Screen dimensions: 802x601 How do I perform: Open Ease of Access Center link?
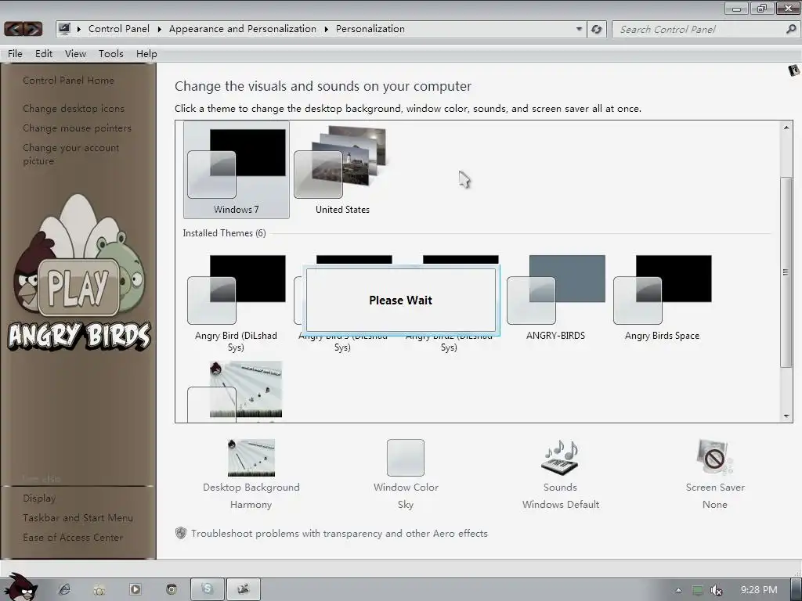(73, 537)
